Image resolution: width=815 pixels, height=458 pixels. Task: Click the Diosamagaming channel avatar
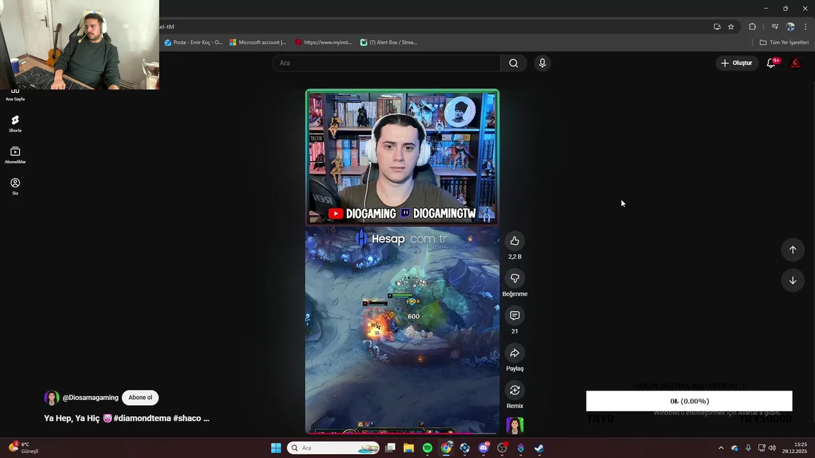click(x=52, y=398)
